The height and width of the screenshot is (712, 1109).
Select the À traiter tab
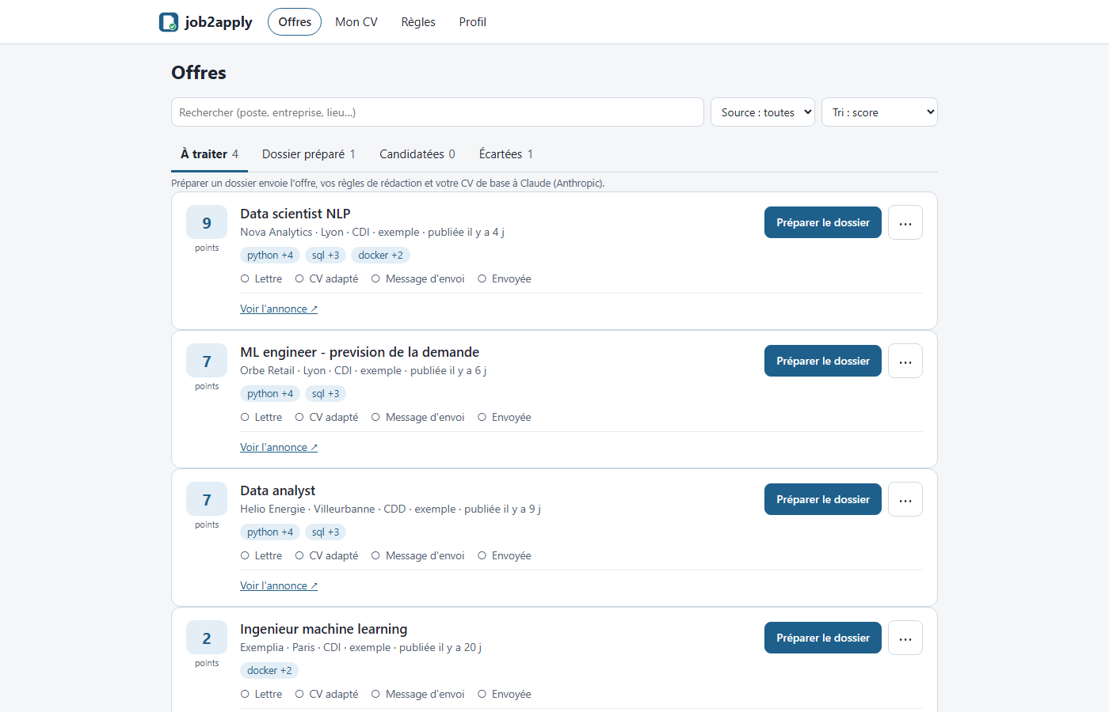pyautogui.click(x=209, y=154)
